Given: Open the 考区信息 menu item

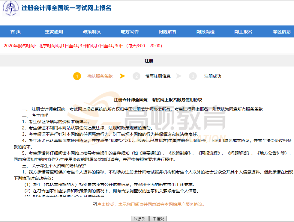Looking at the screenshot, I should click(x=281, y=32).
